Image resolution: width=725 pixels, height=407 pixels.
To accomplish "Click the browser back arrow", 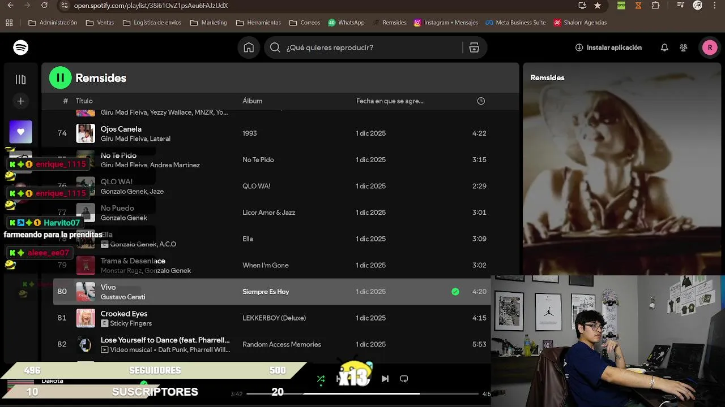I will click(x=10, y=6).
